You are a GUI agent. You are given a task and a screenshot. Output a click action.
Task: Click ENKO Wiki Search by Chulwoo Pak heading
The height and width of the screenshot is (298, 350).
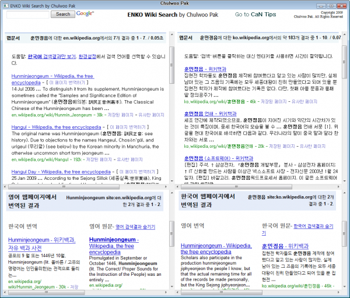173,15
